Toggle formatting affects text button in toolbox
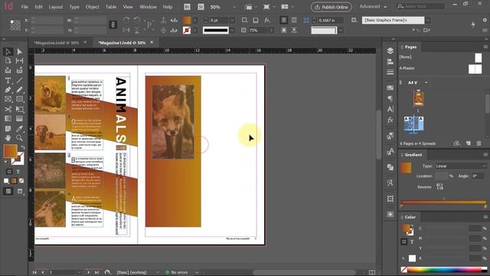490x276 pixels. coord(18,172)
